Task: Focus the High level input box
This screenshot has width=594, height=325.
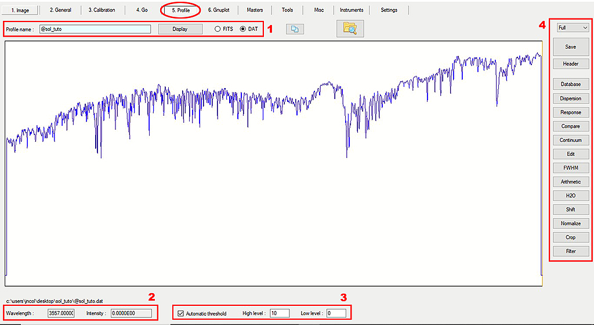Action: pos(280,313)
